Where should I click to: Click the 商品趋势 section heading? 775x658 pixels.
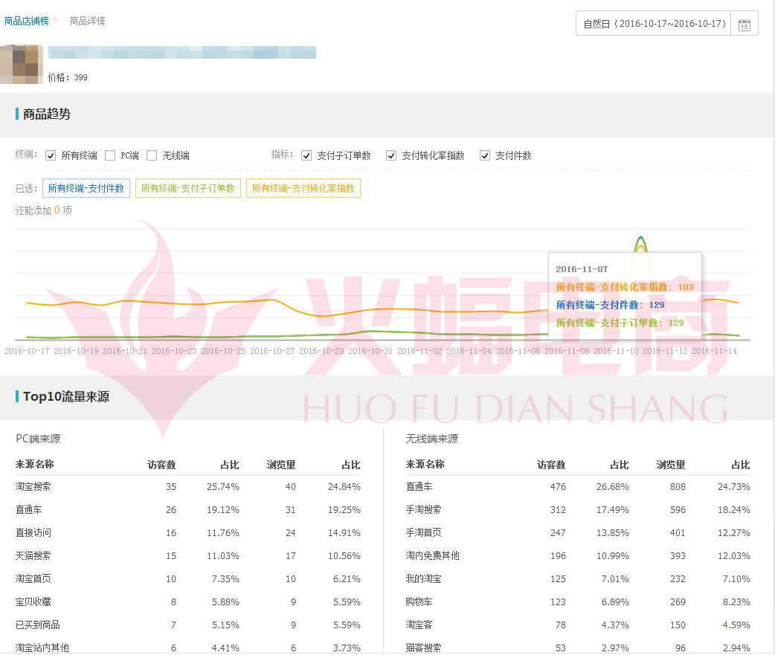(x=46, y=114)
